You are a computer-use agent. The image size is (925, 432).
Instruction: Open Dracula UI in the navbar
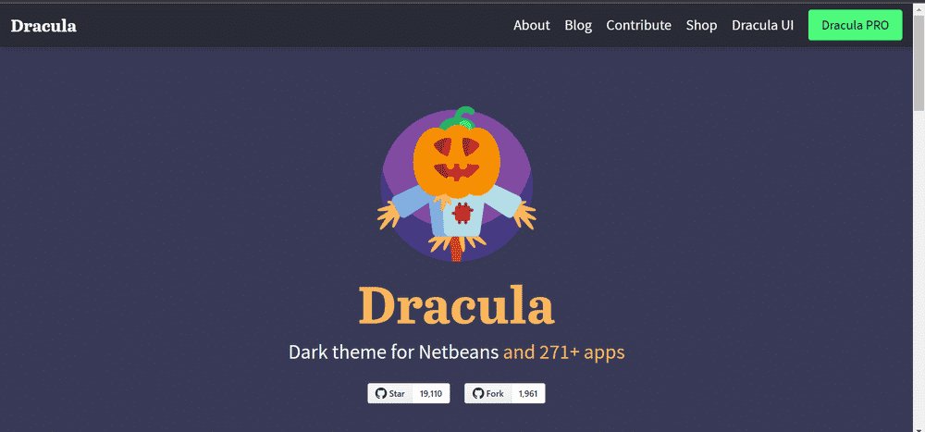pos(763,25)
